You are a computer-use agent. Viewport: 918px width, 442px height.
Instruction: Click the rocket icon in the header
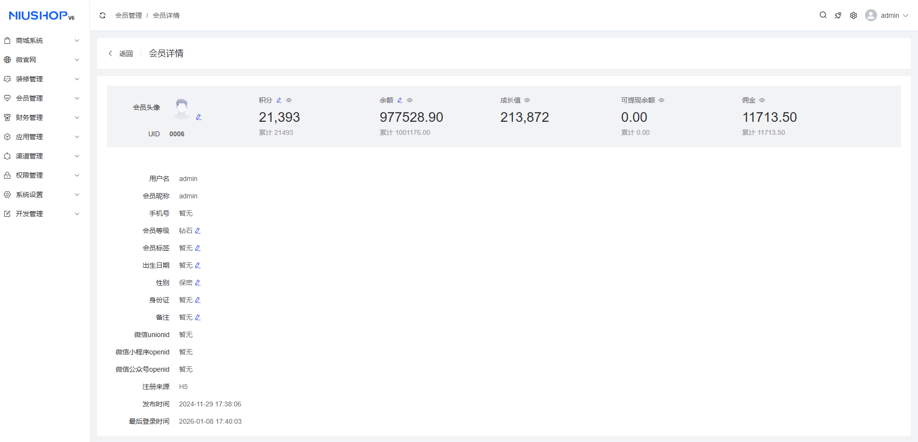838,15
